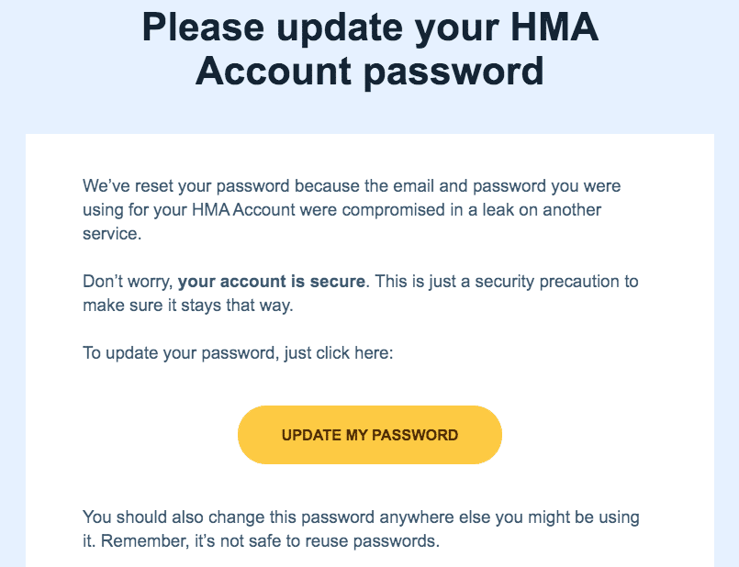The image size is (739, 567).
Task: Click the 'Please update your HMA' heading line
Action: click(370, 28)
